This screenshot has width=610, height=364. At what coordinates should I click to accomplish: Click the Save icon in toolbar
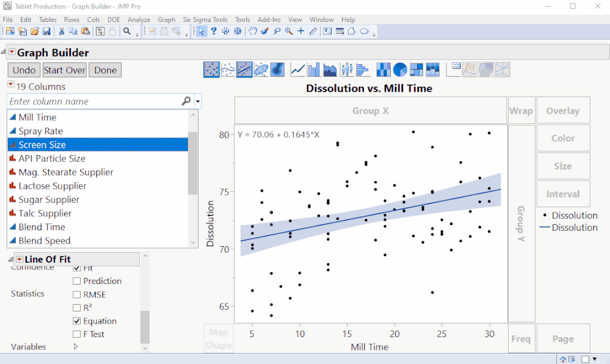tap(46, 31)
